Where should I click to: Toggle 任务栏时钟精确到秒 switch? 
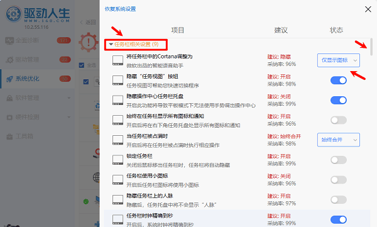pos(339,219)
